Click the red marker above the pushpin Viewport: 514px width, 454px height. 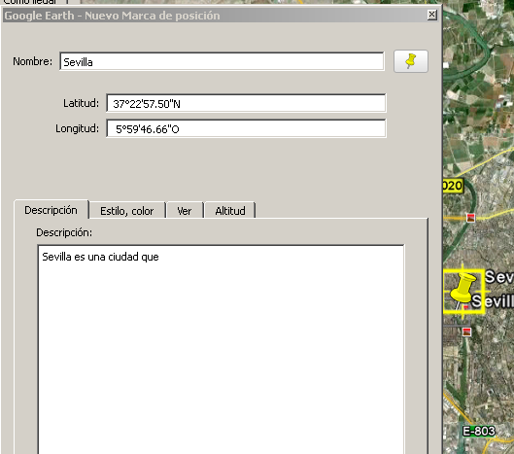(470, 218)
